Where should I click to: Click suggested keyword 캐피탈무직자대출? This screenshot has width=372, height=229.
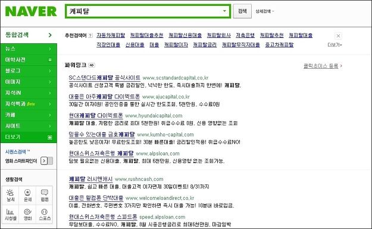coord(241,44)
